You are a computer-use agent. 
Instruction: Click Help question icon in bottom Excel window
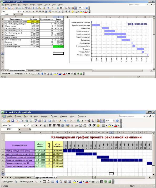click(117, 121)
